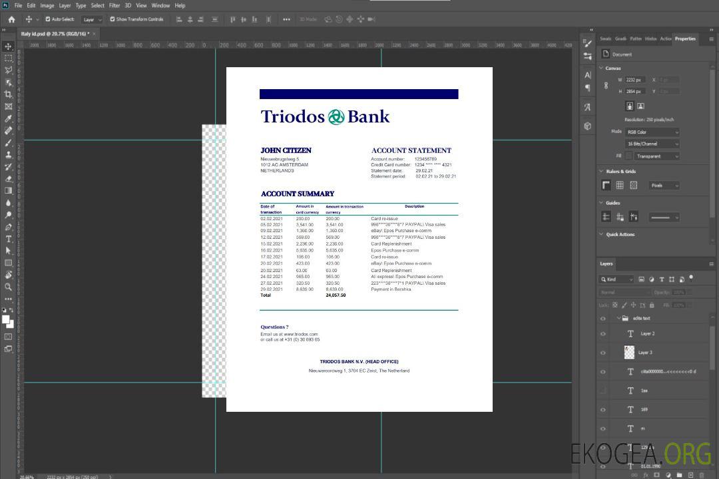Open the 16 Bits/Channel dropdown
The image size is (719, 479).
(x=652, y=144)
